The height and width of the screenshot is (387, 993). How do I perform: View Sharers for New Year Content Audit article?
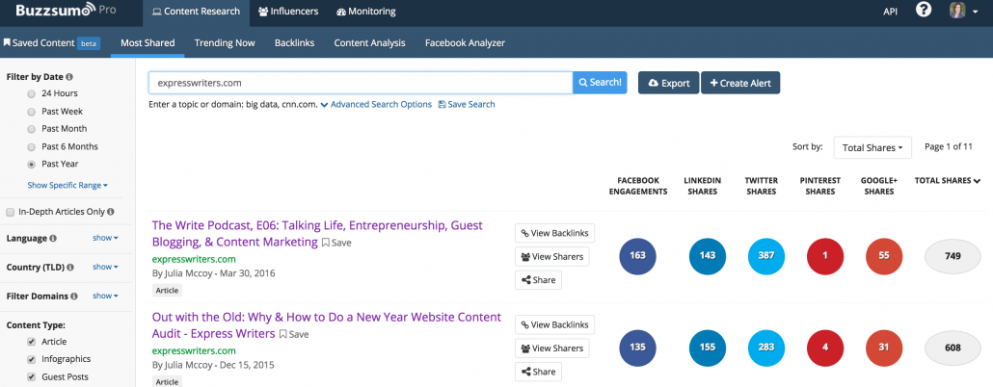click(552, 348)
